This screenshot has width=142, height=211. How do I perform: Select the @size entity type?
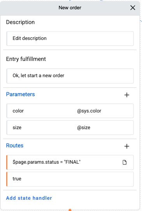pyautogui.click(x=84, y=128)
